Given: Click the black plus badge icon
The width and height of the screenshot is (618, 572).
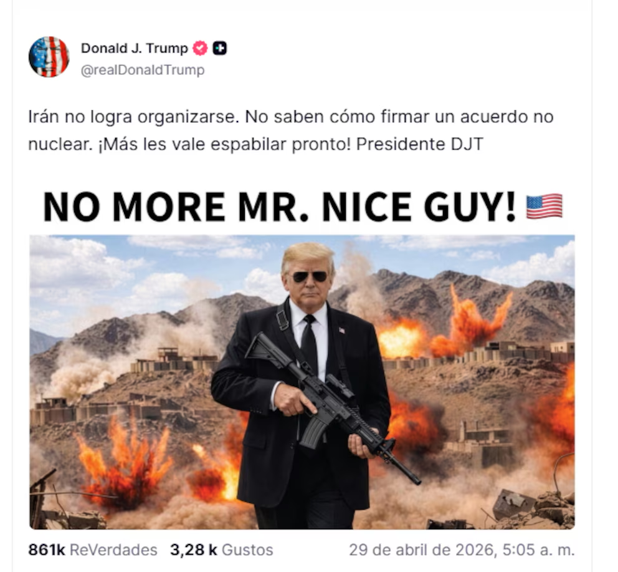Looking at the screenshot, I should coord(220,49).
